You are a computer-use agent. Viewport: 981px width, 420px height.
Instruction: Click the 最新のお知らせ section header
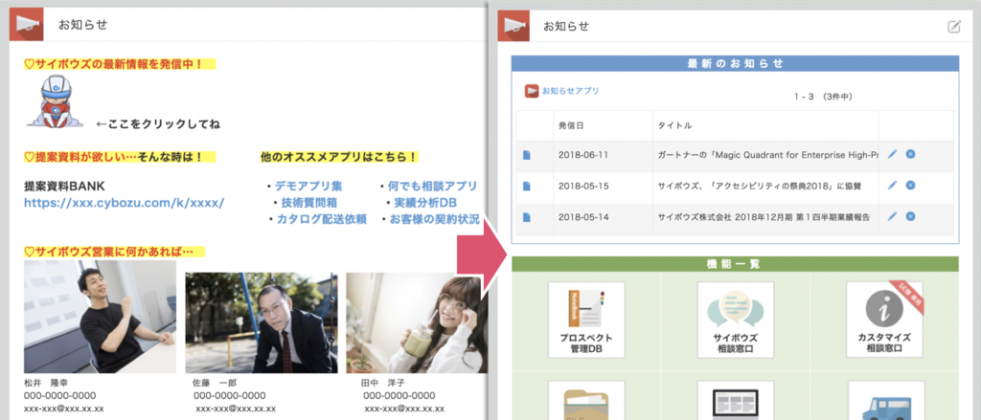point(735,64)
